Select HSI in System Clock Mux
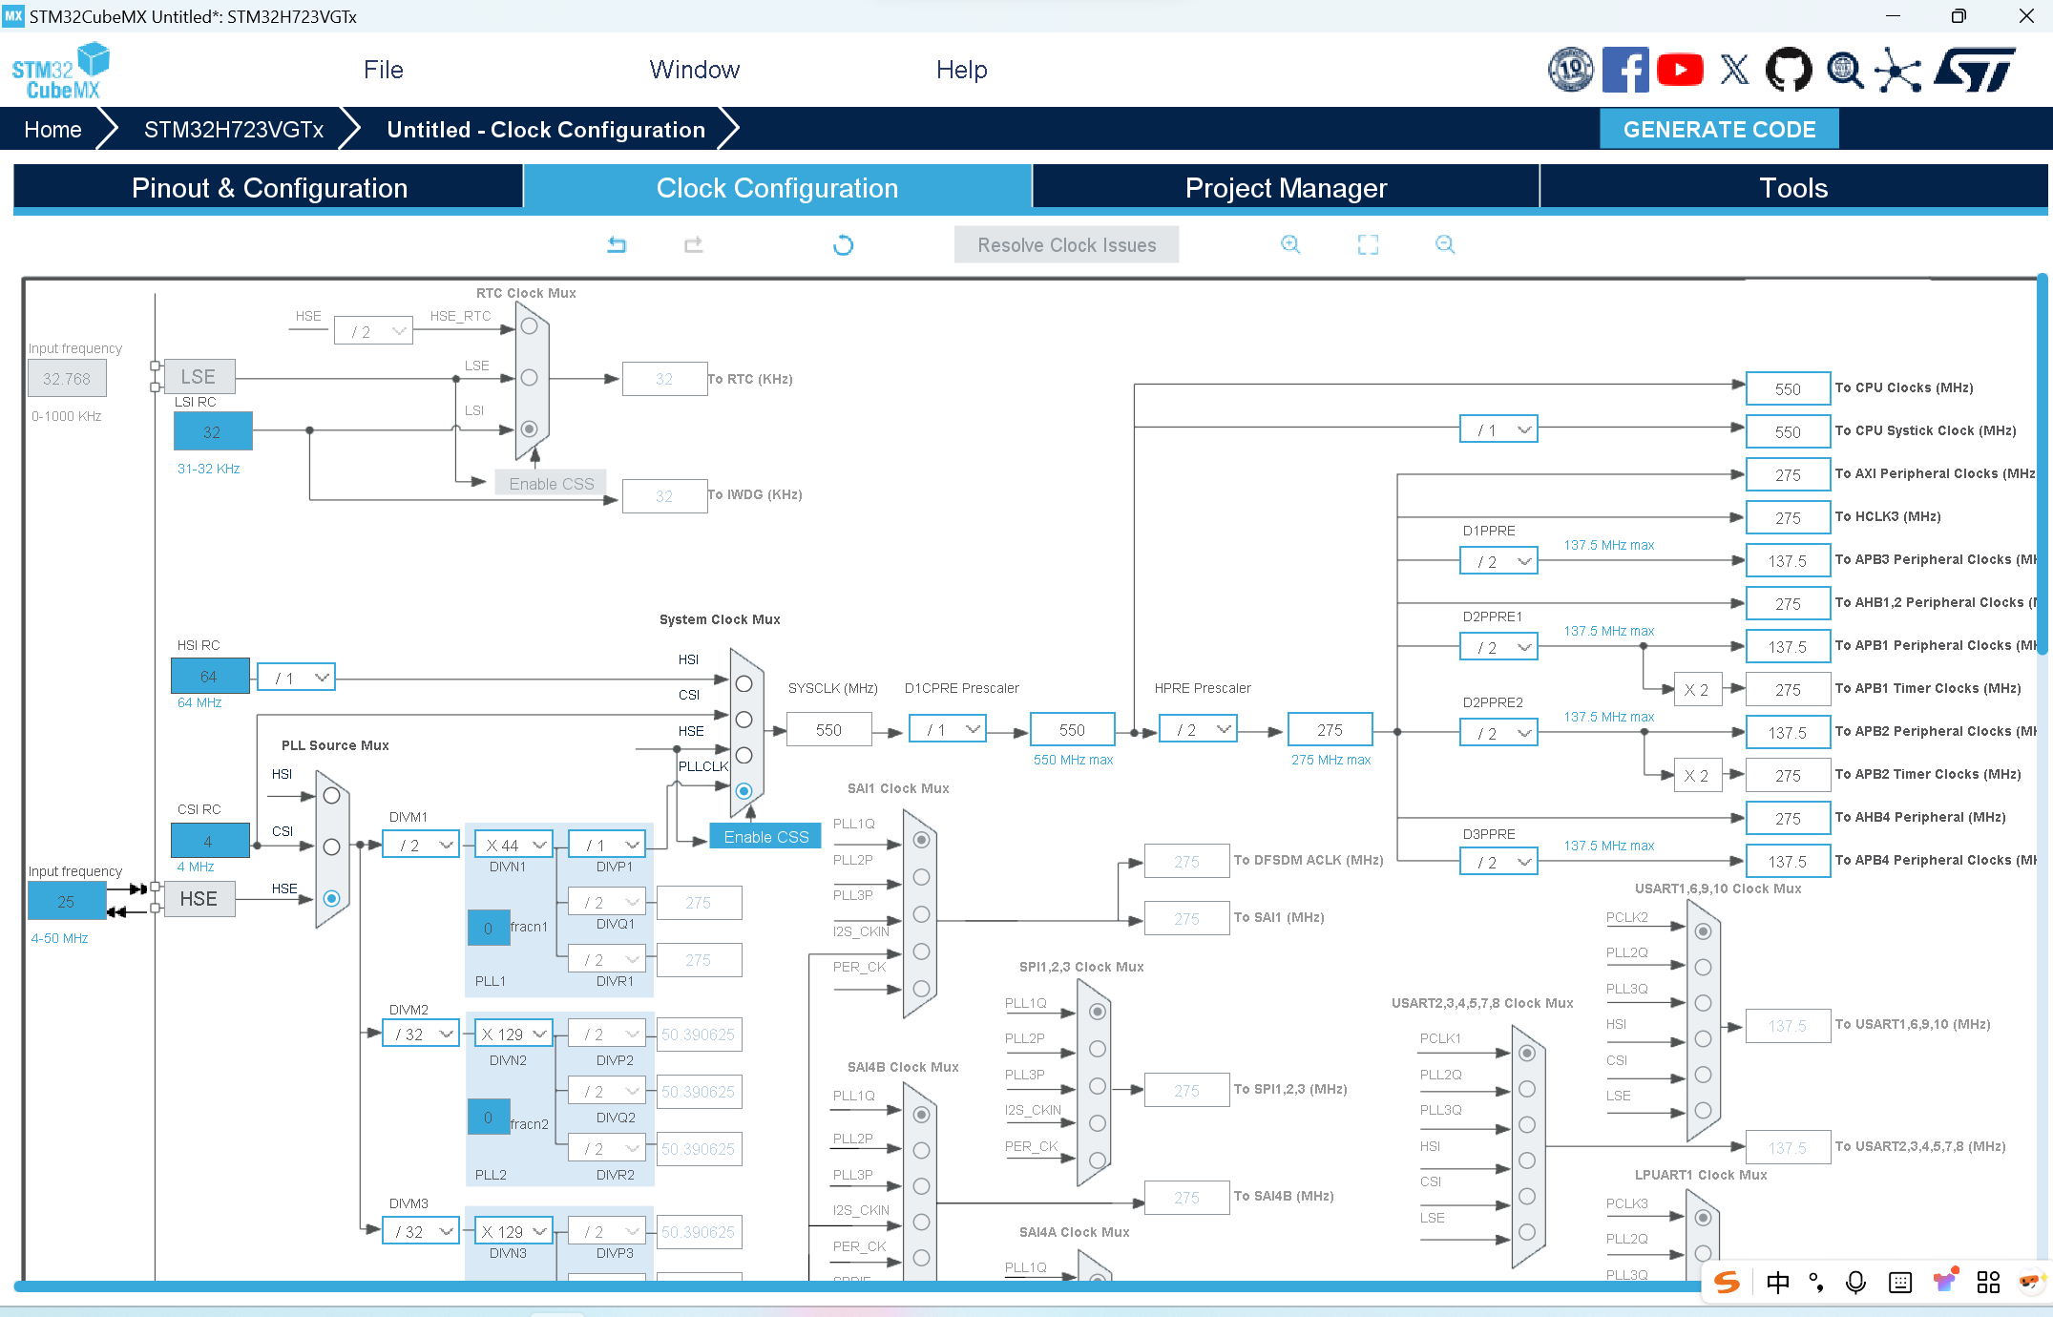2053x1317 pixels. click(x=744, y=683)
